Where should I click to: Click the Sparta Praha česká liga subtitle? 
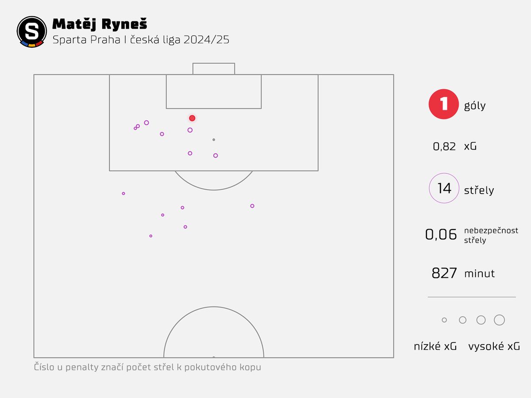141,40
